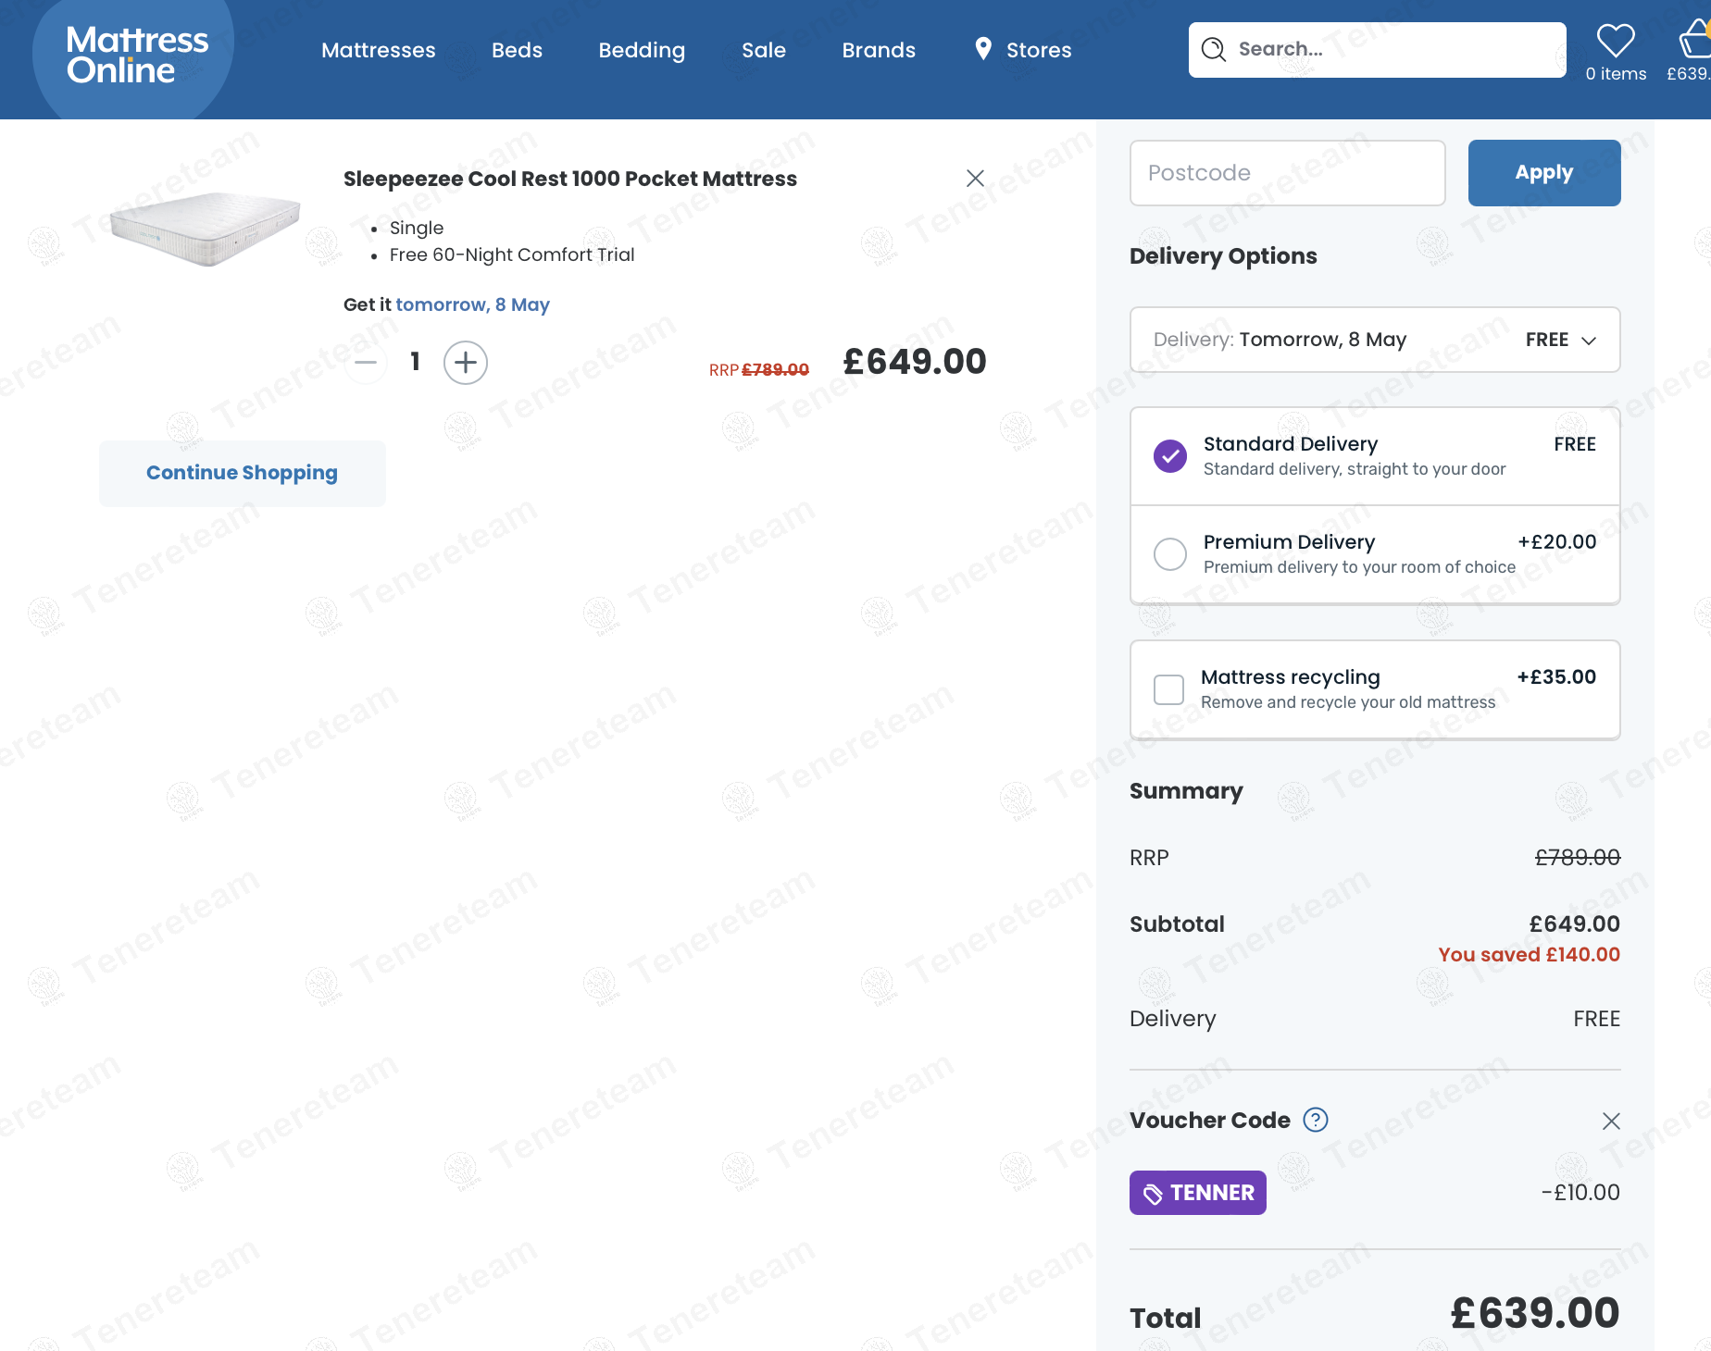Image resolution: width=1711 pixels, height=1351 pixels.
Task: Open the shopping basket icon
Action: coord(1695,40)
